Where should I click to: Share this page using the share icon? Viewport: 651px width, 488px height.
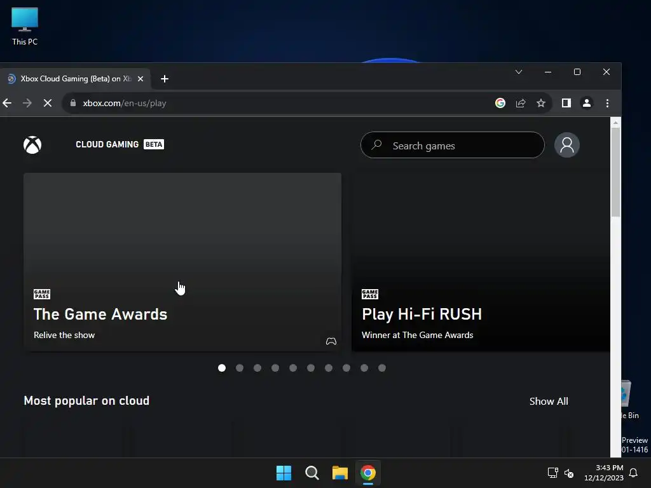tap(521, 103)
